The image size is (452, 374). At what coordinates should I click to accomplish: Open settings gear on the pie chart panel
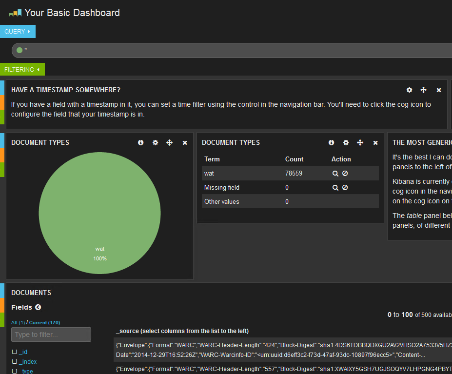(155, 142)
